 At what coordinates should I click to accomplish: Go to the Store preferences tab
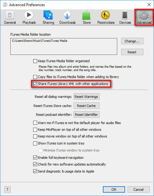87,17
